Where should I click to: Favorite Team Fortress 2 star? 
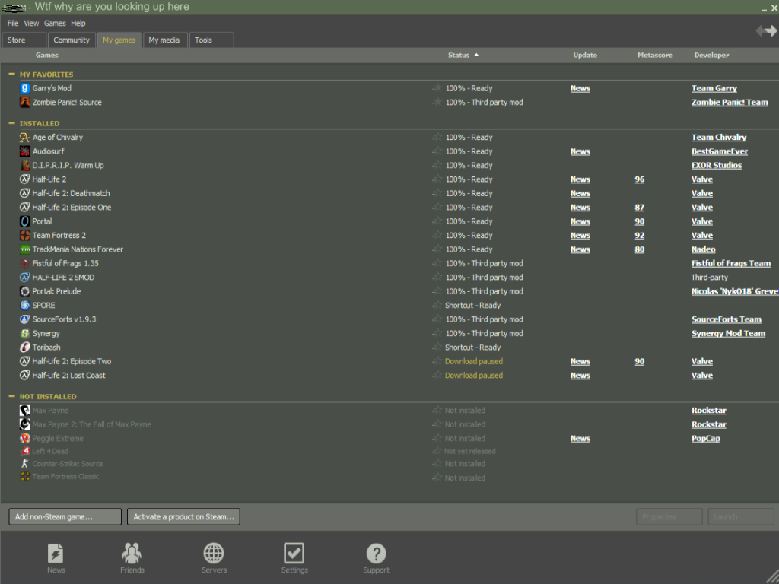tap(437, 236)
